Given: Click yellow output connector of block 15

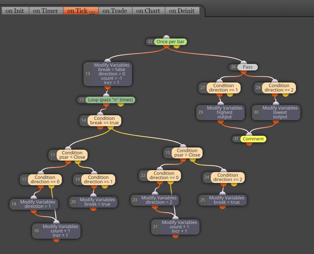Looking at the screenshot, I should click(193, 160).
